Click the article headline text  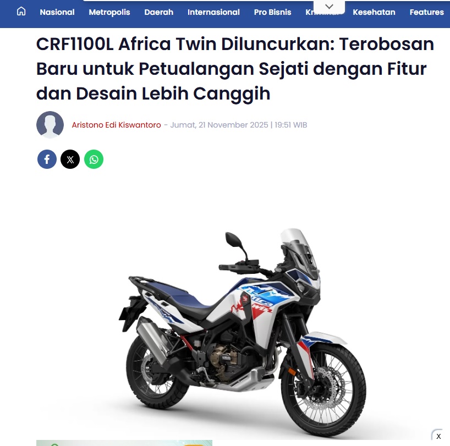(235, 69)
